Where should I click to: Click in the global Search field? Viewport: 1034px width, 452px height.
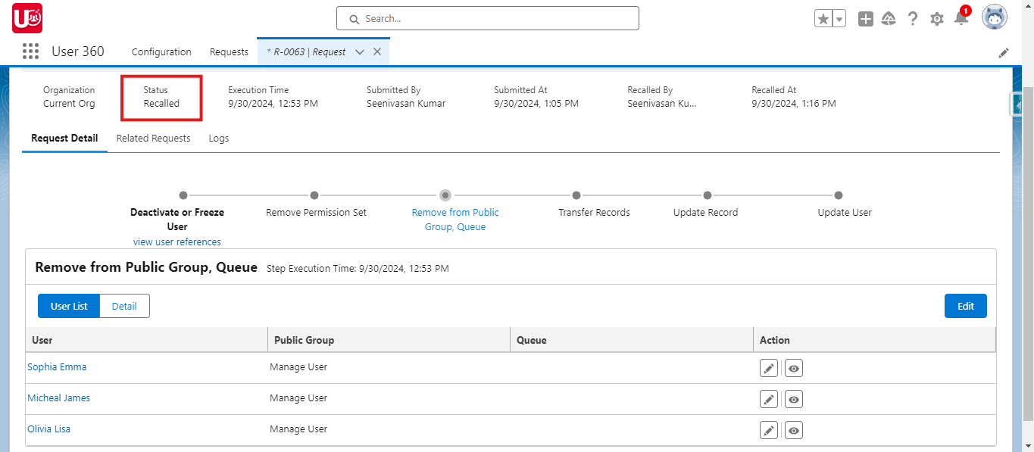[488, 18]
